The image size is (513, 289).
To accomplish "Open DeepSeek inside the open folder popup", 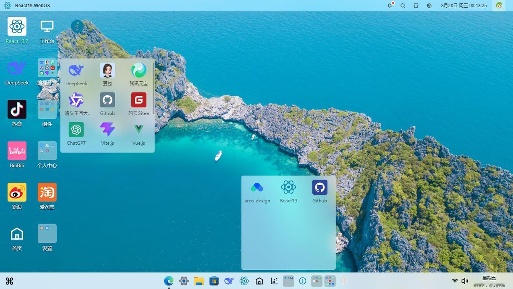I will pos(76,70).
